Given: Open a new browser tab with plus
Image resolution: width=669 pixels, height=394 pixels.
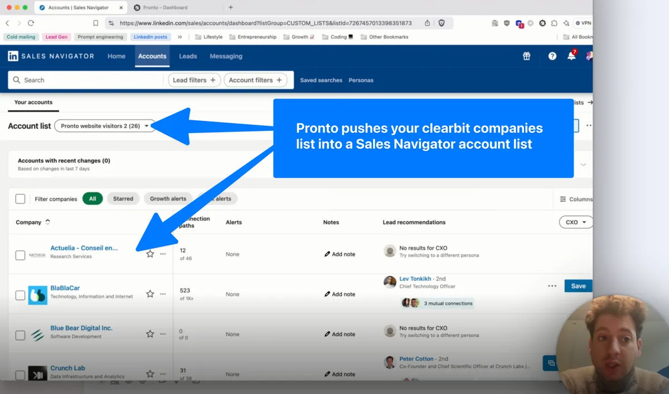Looking at the screenshot, I should 231,7.
